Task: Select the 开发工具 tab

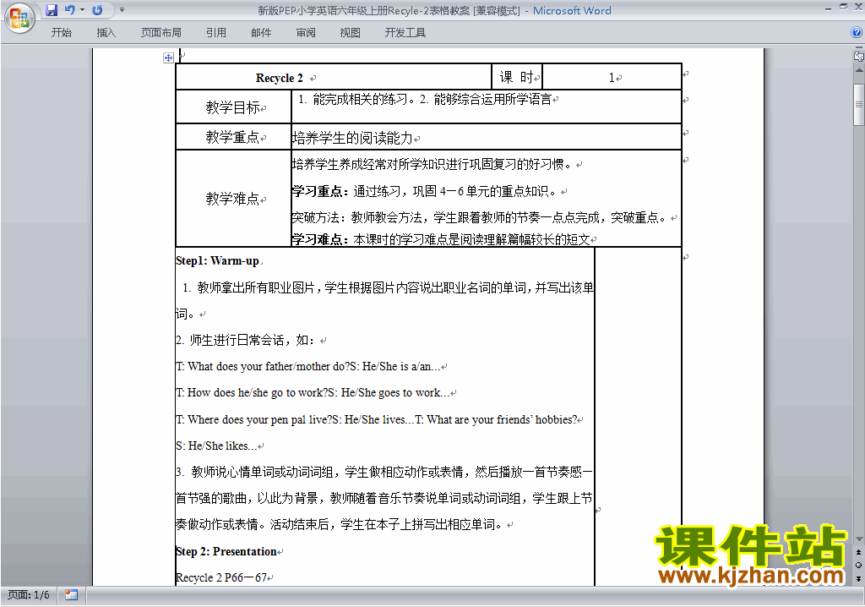Action: click(x=405, y=33)
